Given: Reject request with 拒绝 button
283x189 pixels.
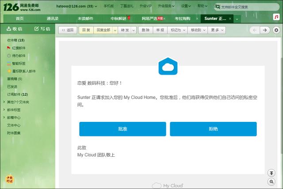Looking at the screenshot, I should pos(213,129).
